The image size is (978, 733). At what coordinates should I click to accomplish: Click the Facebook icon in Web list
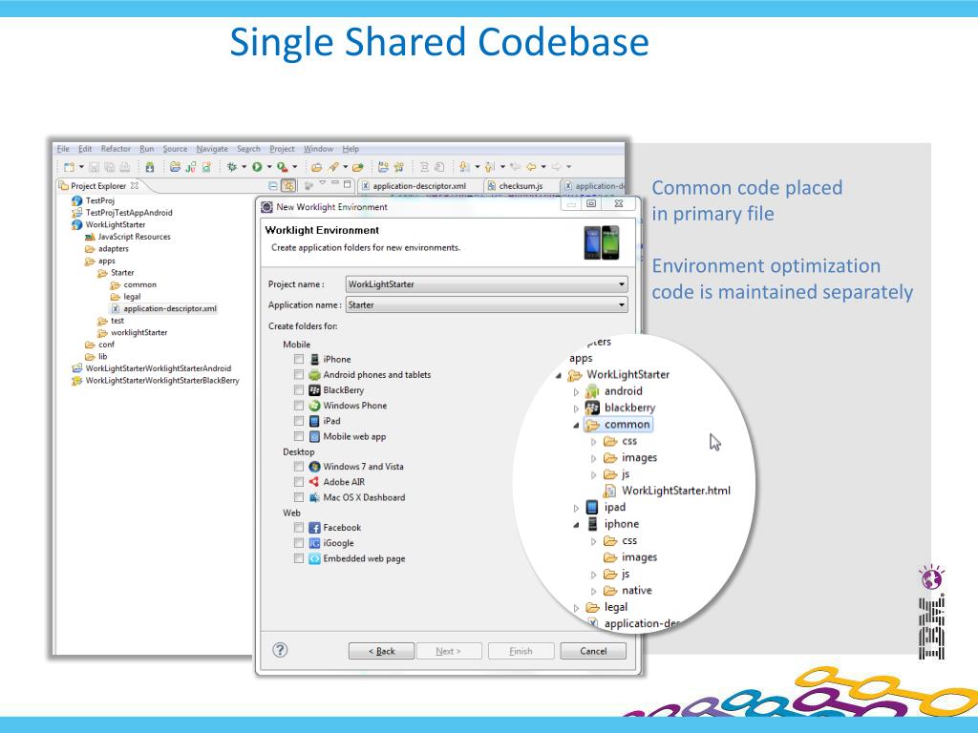point(315,528)
